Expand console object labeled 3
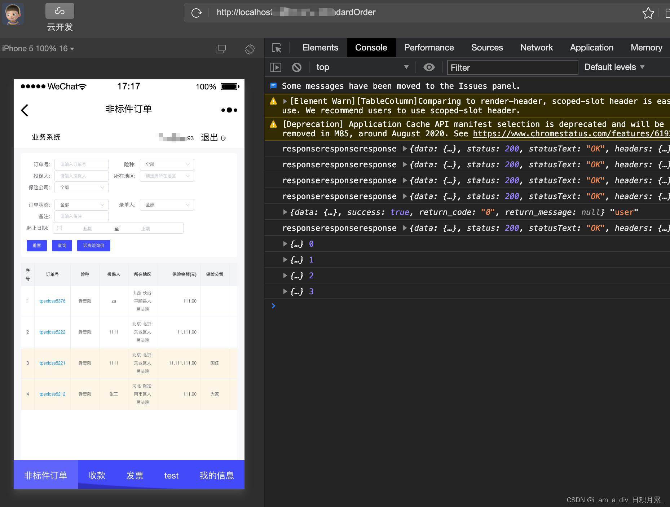 tap(285, 291)
